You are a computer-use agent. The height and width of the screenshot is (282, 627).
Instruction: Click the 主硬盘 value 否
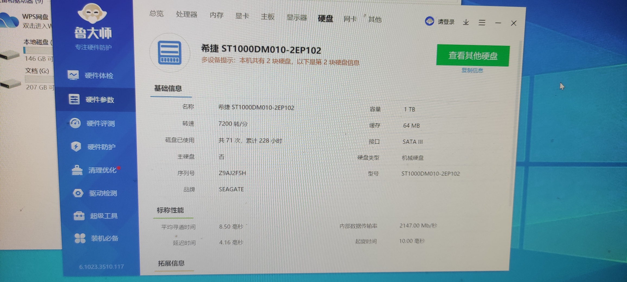(x=222, y=157)
